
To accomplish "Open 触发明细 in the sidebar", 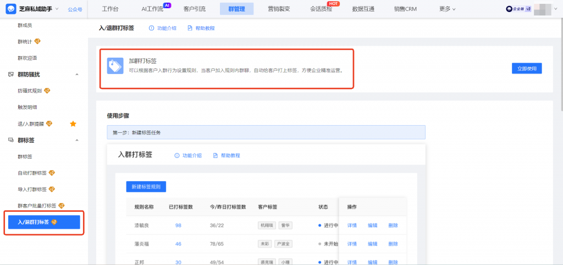I will 27,107.
